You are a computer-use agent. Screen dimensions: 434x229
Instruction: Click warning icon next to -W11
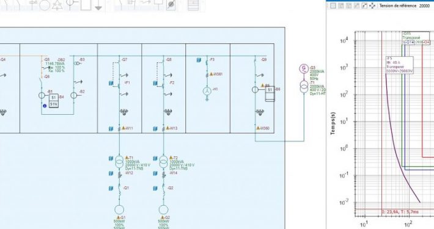[123, 128]
